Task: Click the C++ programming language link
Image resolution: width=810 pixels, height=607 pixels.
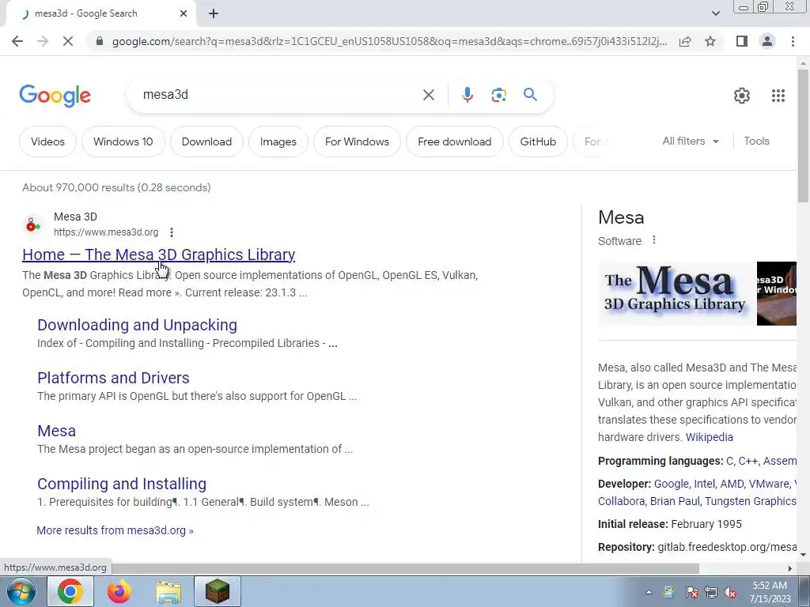Action: pos(748,461)
